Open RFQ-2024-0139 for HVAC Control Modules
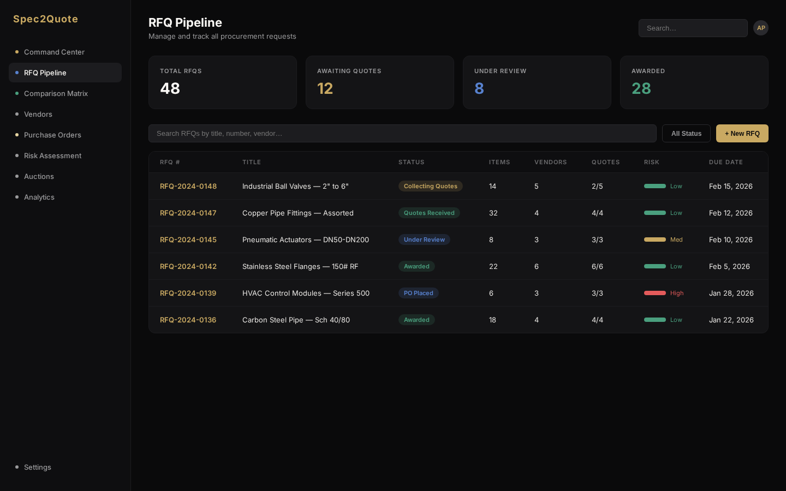Image resolution: width=786 pixels, height=491 pixels. pyautogui.click(x=188, y=293)
